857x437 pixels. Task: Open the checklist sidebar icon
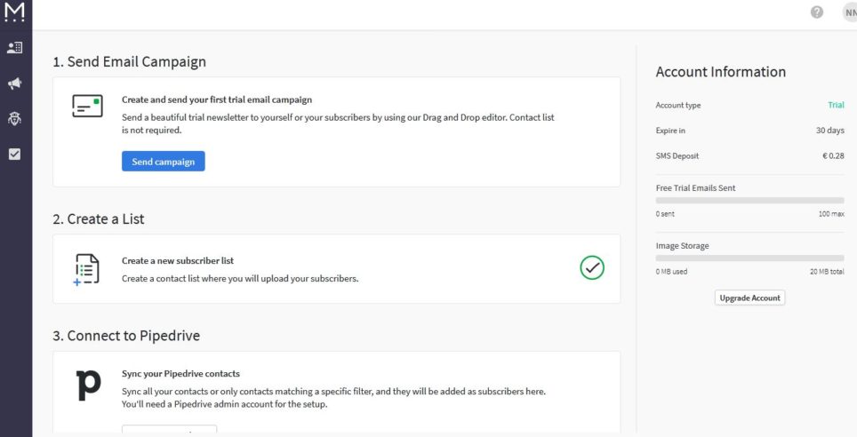tap(15, 154)
